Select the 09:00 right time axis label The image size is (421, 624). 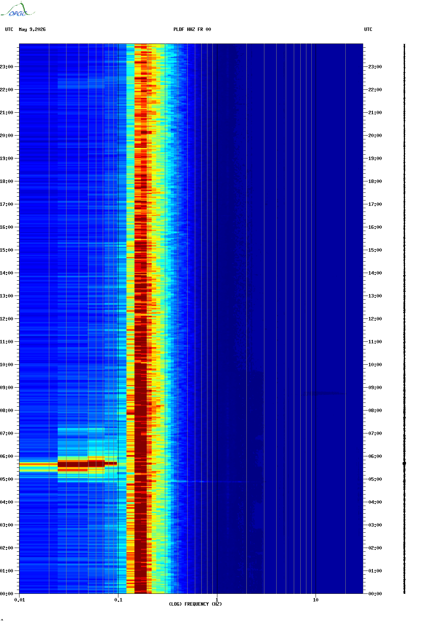(x=375, y=388)
